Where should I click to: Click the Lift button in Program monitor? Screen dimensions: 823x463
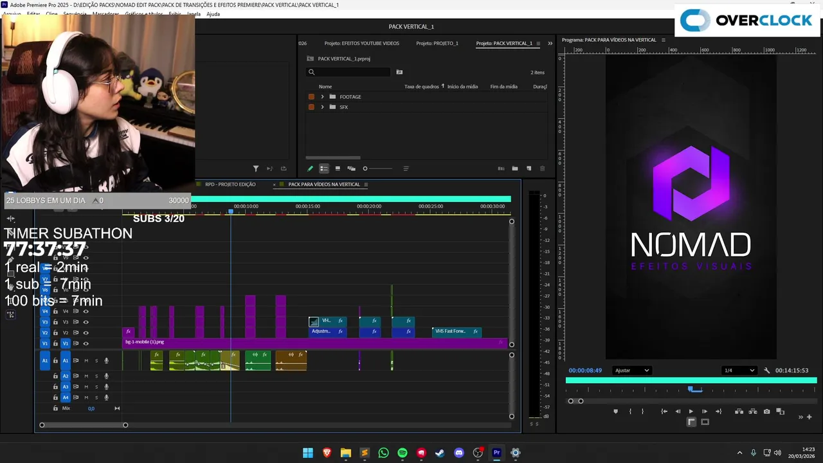tap(739, 412)
